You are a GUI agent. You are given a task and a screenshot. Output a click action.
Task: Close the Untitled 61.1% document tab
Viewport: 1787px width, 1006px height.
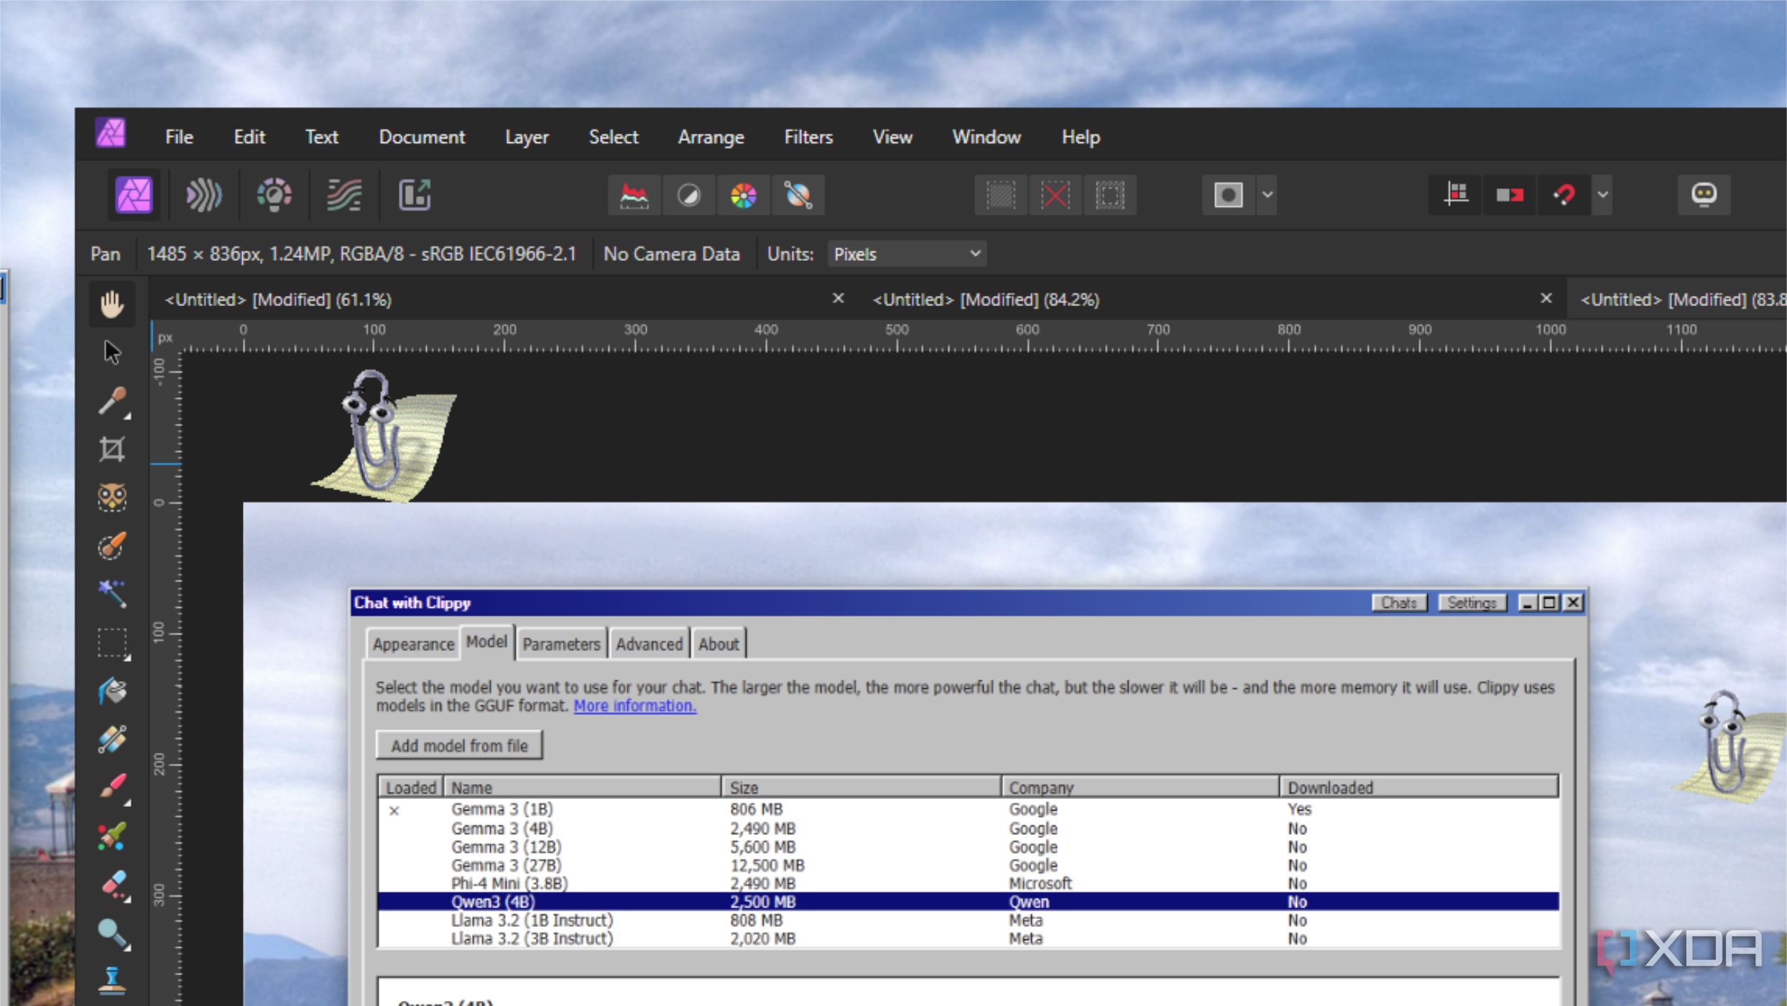[x=838, y=298]
